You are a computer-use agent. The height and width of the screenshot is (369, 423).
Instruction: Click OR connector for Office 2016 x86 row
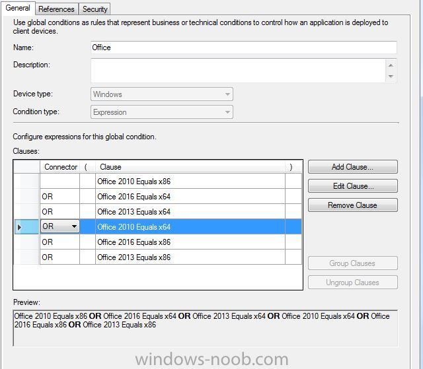tap(59, 242)
